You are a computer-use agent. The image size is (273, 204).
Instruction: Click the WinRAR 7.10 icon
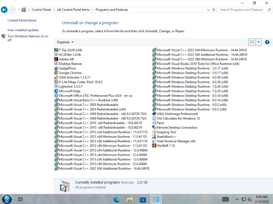154,145
